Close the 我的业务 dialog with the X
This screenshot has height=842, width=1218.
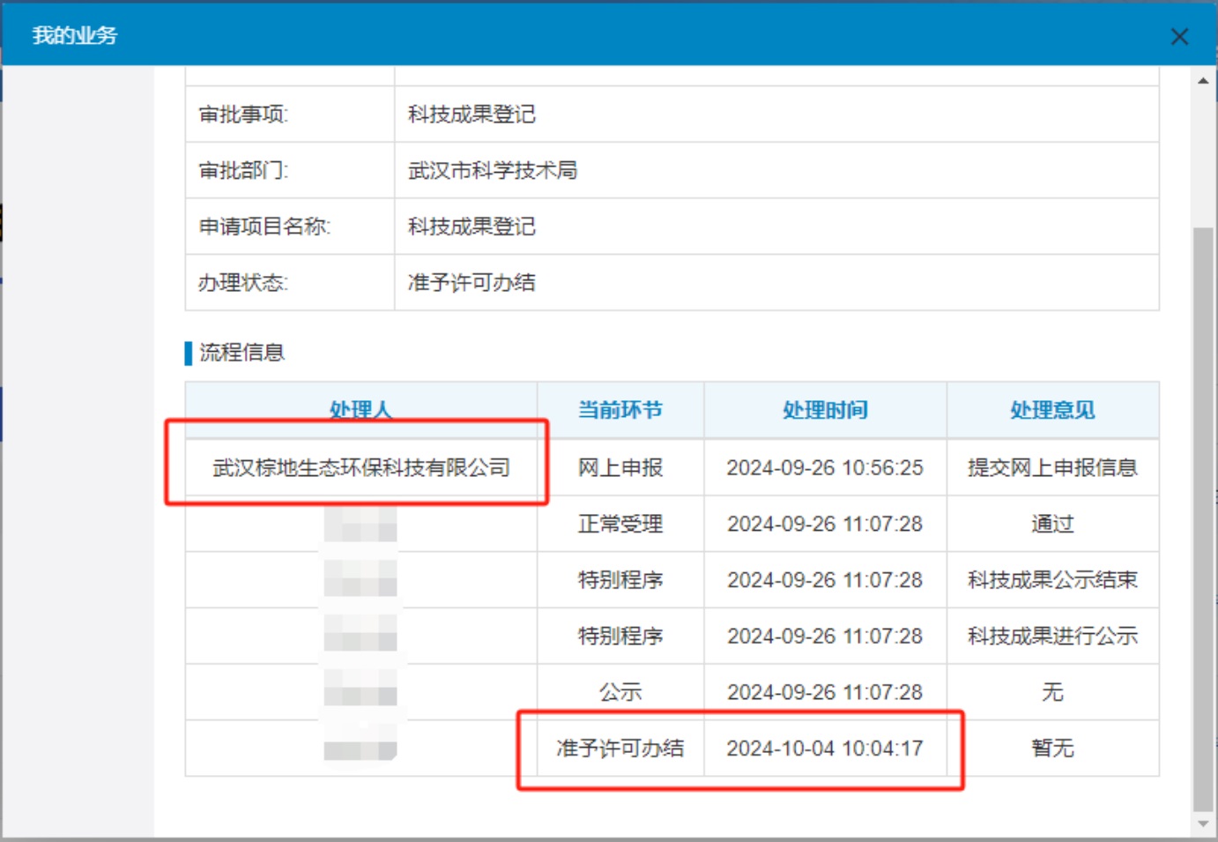1179,36
